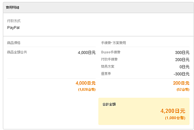Click the 優惠券 coupon row label
The image size is (194, 130).
click(x=106, y=74)
